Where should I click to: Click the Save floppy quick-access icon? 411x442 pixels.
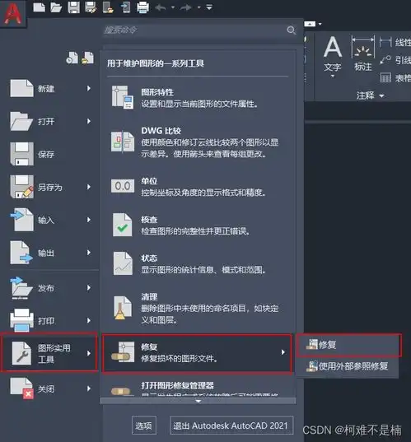pyautogui.click(x=73, y=7)
